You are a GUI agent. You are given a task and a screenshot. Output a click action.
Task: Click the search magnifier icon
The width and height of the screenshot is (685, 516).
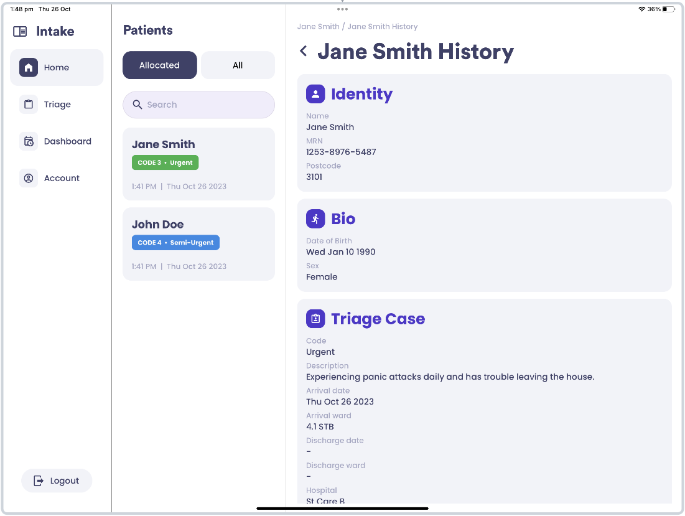point(137,105)
